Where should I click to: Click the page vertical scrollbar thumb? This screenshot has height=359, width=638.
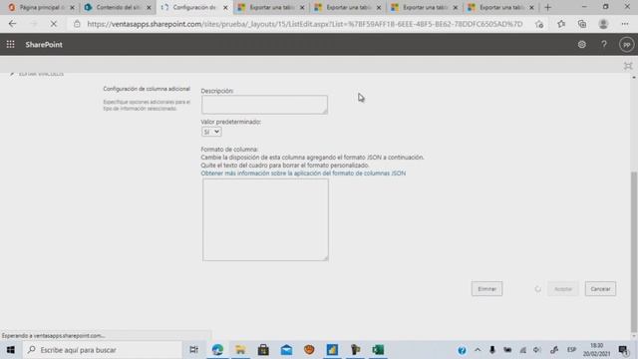pyautogui.click(x=634, y=251)
